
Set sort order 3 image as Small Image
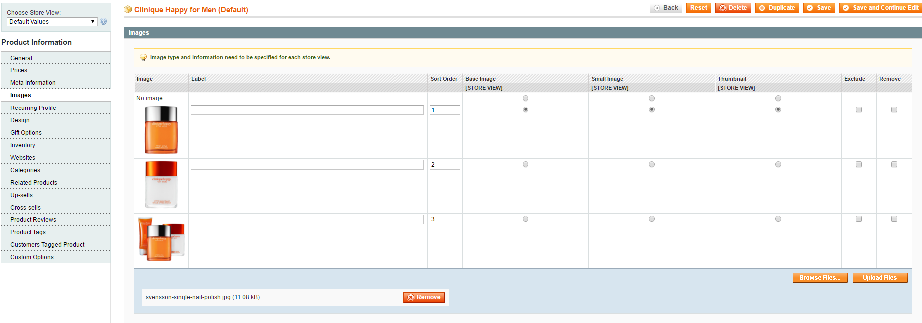coord(652,219)
